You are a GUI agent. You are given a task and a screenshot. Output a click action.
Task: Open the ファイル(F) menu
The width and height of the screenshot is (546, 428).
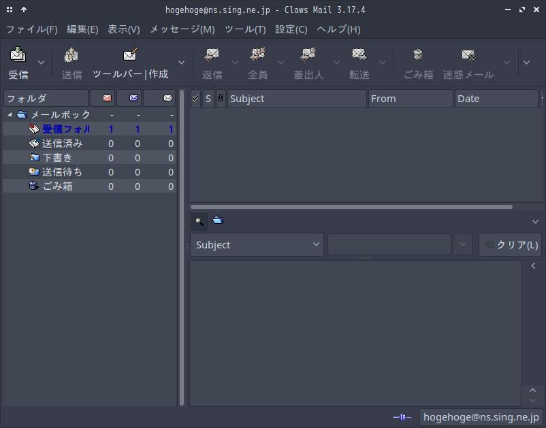coord(32,29)
